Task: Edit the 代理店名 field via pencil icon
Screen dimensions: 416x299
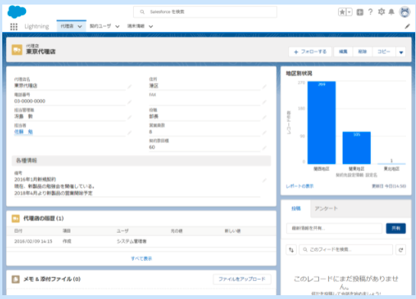Action: point(129,86)
